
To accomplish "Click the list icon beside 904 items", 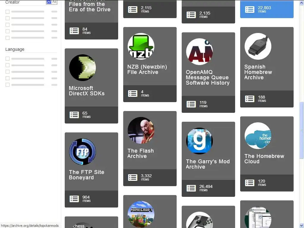I will point(74,199).
